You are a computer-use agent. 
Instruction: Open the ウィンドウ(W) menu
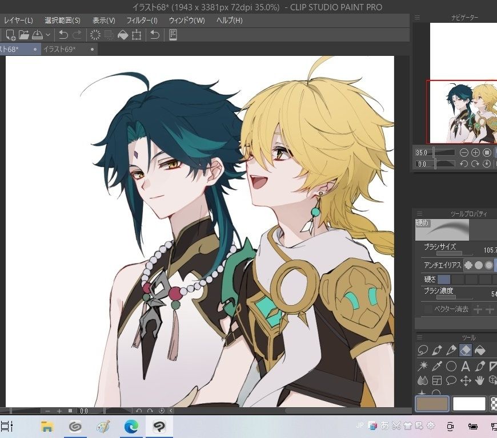(x=187, y=21)
